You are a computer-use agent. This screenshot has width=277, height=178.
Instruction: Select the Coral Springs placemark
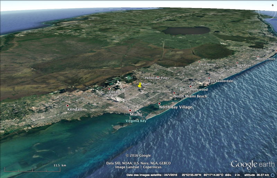tap(200, 62)
